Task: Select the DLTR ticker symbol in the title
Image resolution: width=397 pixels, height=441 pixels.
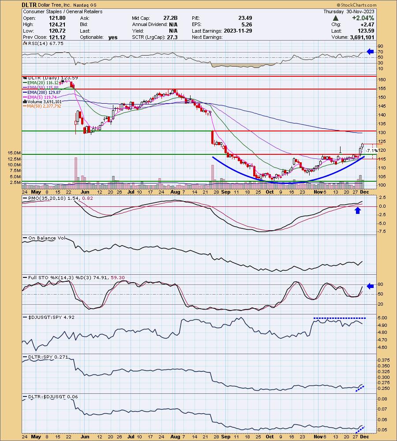Action: pyautogui.click(x=29, y=5)
